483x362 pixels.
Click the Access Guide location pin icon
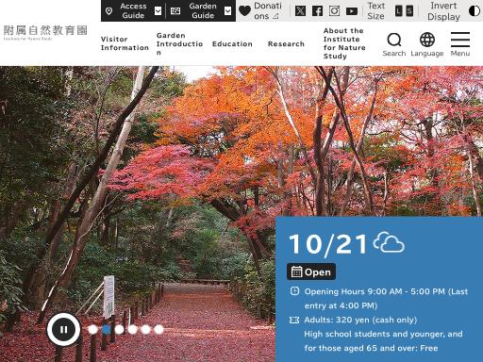coord(108,11)
